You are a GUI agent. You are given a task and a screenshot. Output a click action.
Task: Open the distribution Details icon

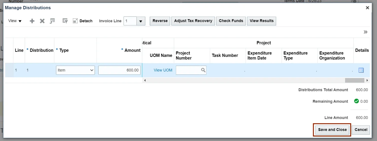361,70
